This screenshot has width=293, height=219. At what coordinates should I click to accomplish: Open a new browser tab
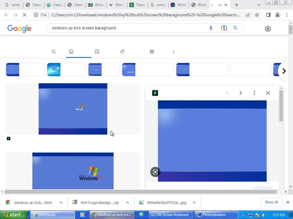tap(237, 5)
